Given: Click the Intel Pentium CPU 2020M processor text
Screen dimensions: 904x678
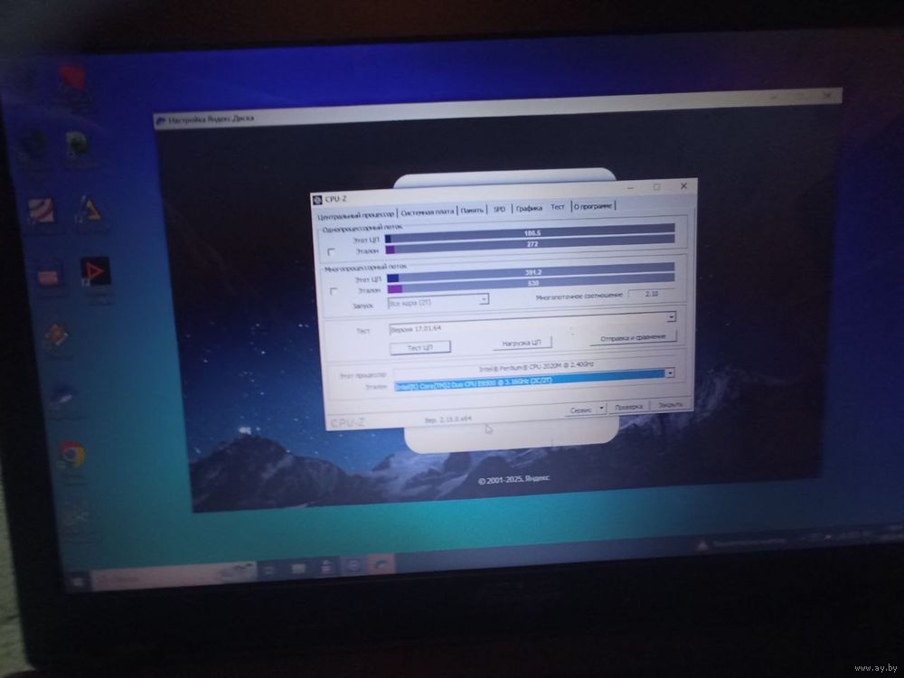Looking at the screenshot, I should coord(536,367).
